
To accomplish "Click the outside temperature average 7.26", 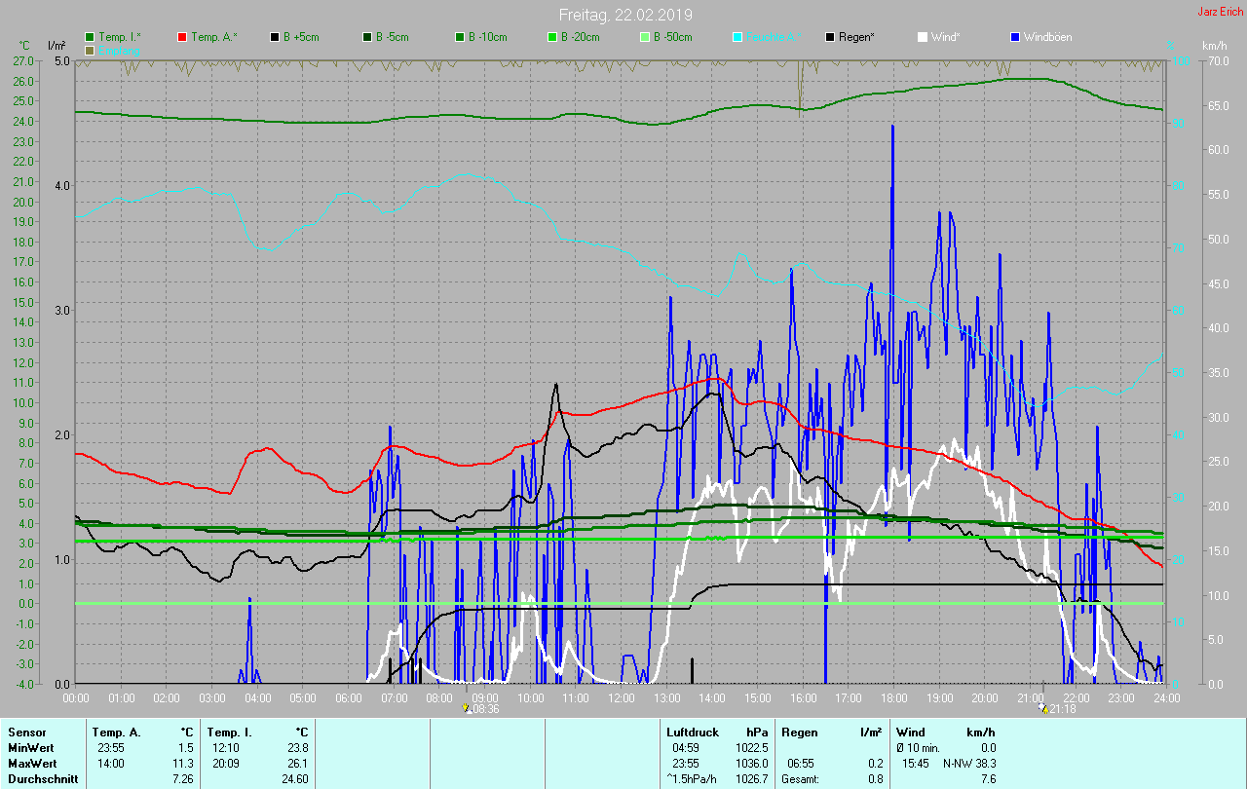I will pos(181,779).
